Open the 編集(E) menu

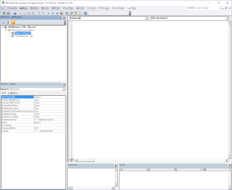pyautogui.click(x=24, y=8)
